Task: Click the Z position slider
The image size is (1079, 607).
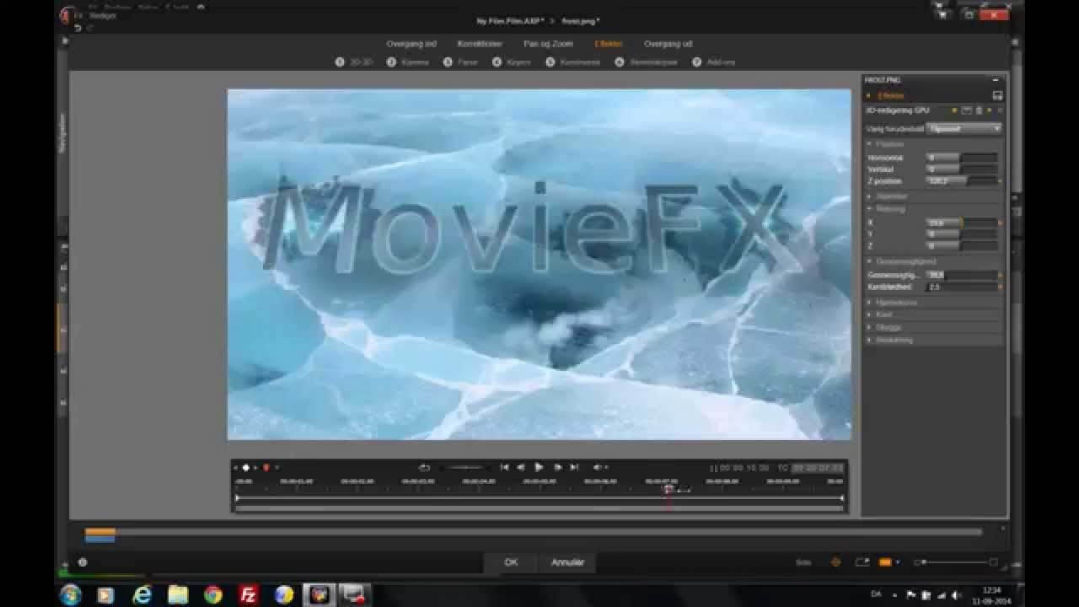Action: (x=961, y=181)
